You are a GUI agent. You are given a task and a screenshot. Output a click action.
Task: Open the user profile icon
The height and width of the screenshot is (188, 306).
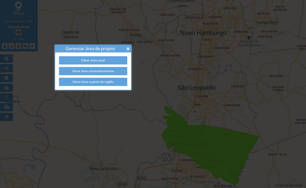(5, 46)
